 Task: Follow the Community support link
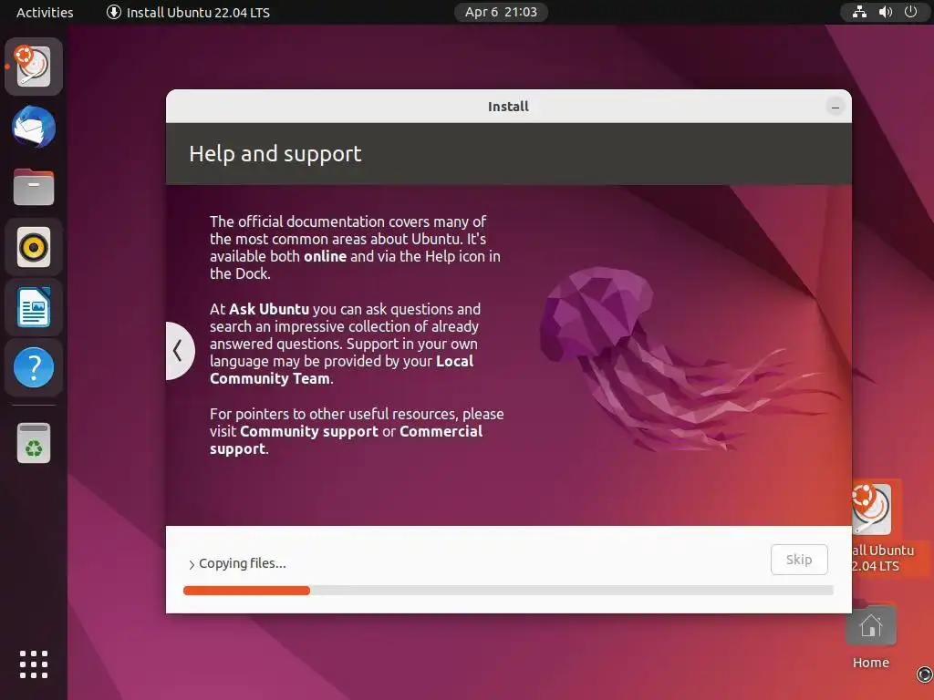pyautogui.click(x=309, y=431)
